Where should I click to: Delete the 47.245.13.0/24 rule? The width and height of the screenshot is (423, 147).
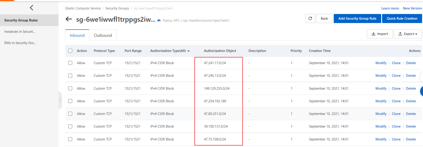point(411,75)
